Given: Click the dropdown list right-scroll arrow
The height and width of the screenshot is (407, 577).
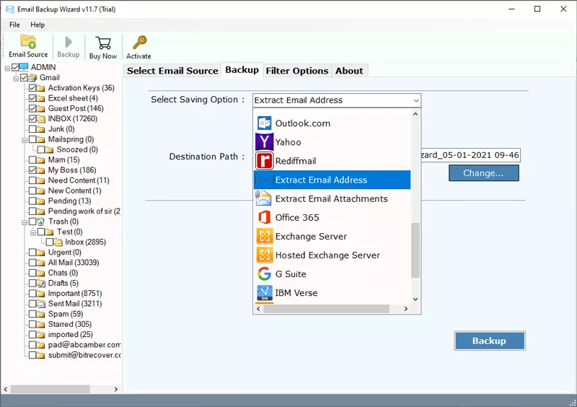Looking at the screenshot, I should point(406,309).
